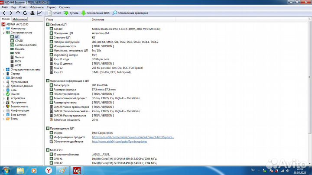The height and width of the screenshot is (175, 312).
Task: Open Обновления BIOS from the toolbar
Action: (x=95, y=13)
